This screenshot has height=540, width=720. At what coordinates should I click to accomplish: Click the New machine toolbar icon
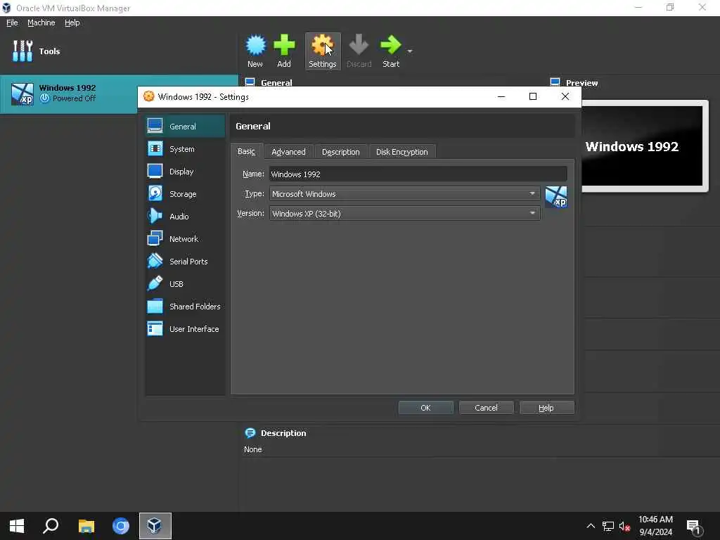(x=255, y=51)
